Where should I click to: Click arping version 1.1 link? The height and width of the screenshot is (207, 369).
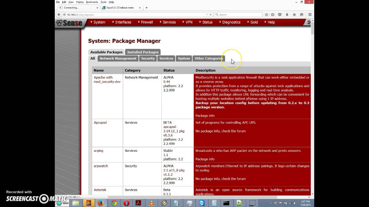[166, 155]
